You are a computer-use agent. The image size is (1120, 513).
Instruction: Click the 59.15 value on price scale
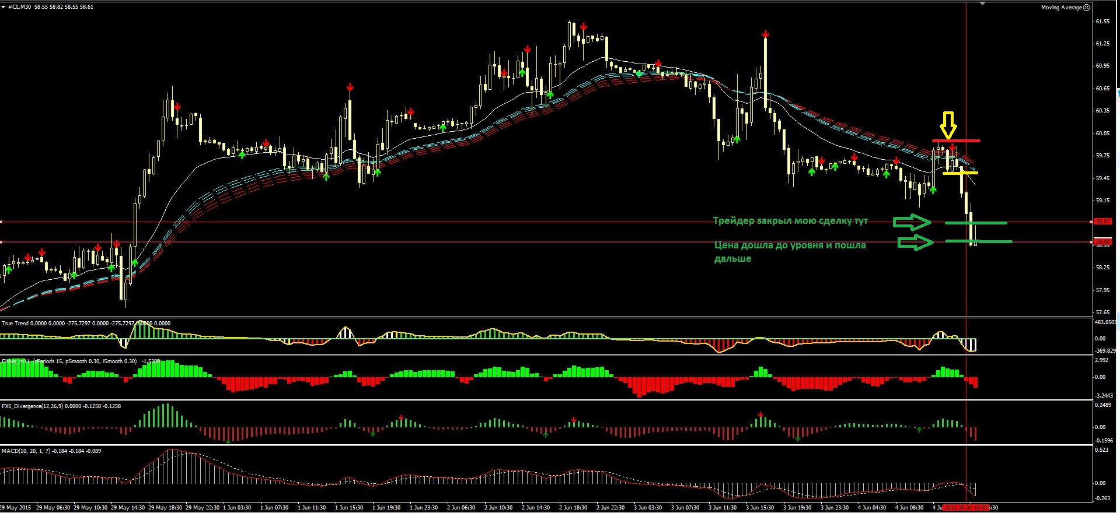1102,201
